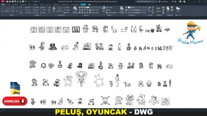The height and width of the screenshot is (116, 207).
Task: Open the Parametric ribbon tab
Action: pos(23,4)
